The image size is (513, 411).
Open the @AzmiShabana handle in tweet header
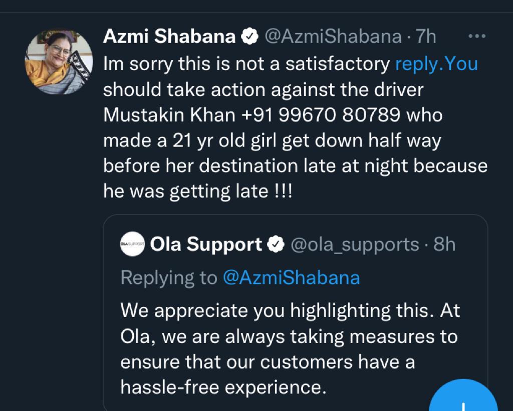[333, 36]
